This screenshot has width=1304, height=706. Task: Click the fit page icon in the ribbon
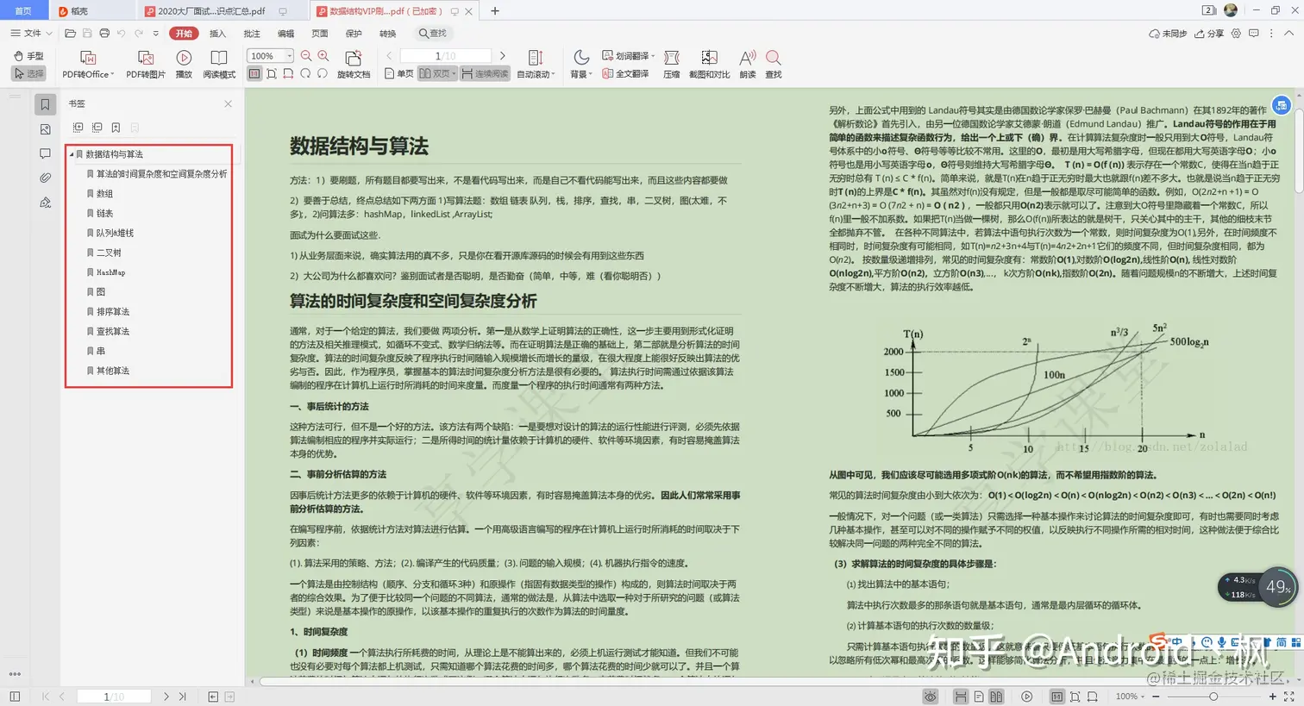pos(272,74)
